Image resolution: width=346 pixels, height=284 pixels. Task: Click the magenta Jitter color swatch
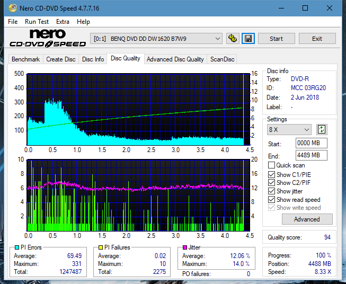[x=185, y=247]
